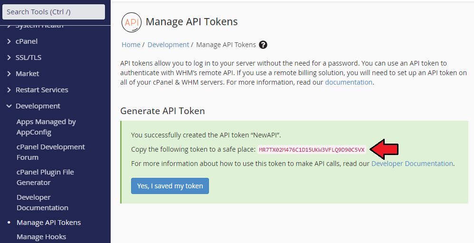
Task: Click the Restart Services label in sidebar
Action: tap(42, 90)
